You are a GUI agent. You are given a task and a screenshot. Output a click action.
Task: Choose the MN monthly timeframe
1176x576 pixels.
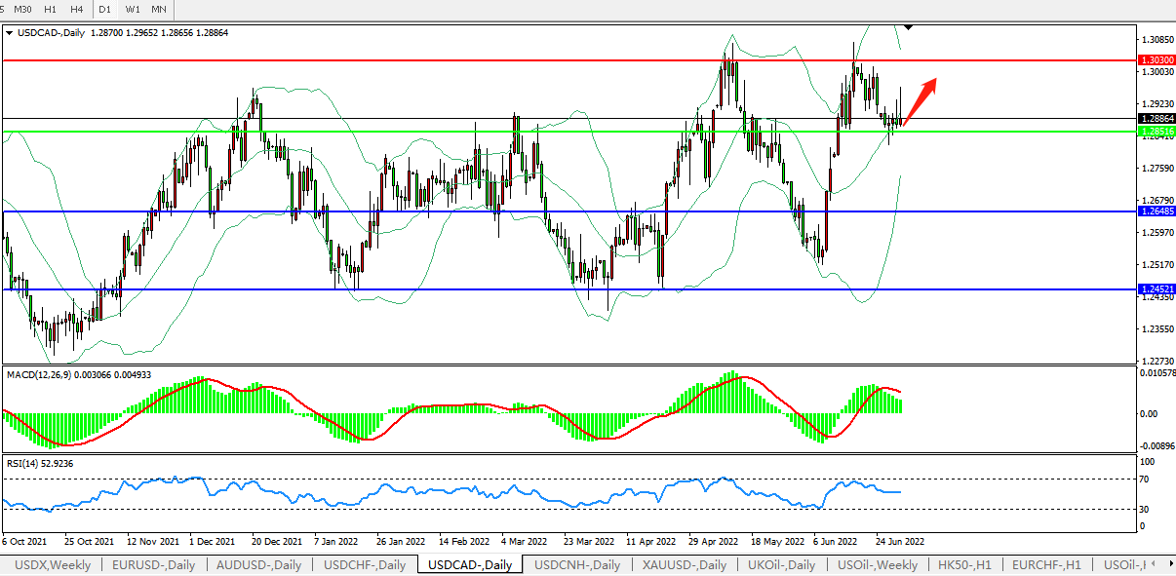click(158, 9)
